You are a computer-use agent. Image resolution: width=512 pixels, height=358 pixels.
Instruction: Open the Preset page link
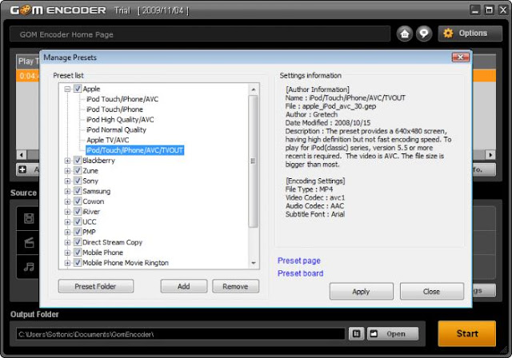tap(298, 261)
